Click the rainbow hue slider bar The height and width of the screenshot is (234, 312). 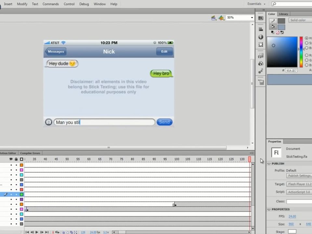point(301,52)
